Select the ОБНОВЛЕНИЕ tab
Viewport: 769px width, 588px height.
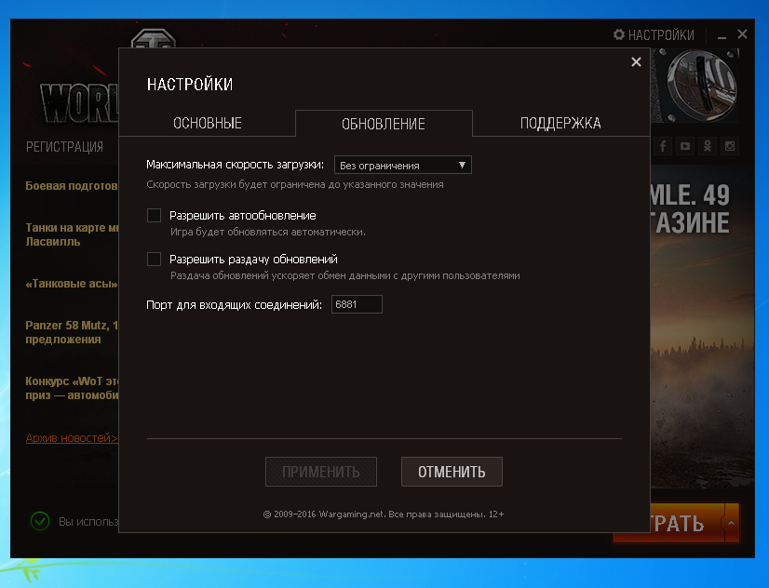pos(384,124)
